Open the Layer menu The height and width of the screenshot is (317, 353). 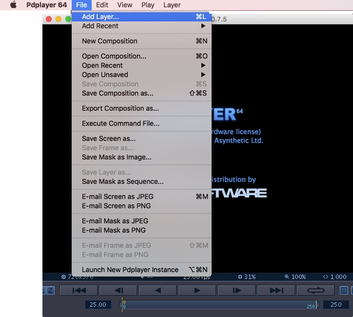172,5
